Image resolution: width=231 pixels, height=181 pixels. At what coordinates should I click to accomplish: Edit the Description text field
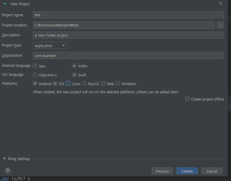click(128, 35)
